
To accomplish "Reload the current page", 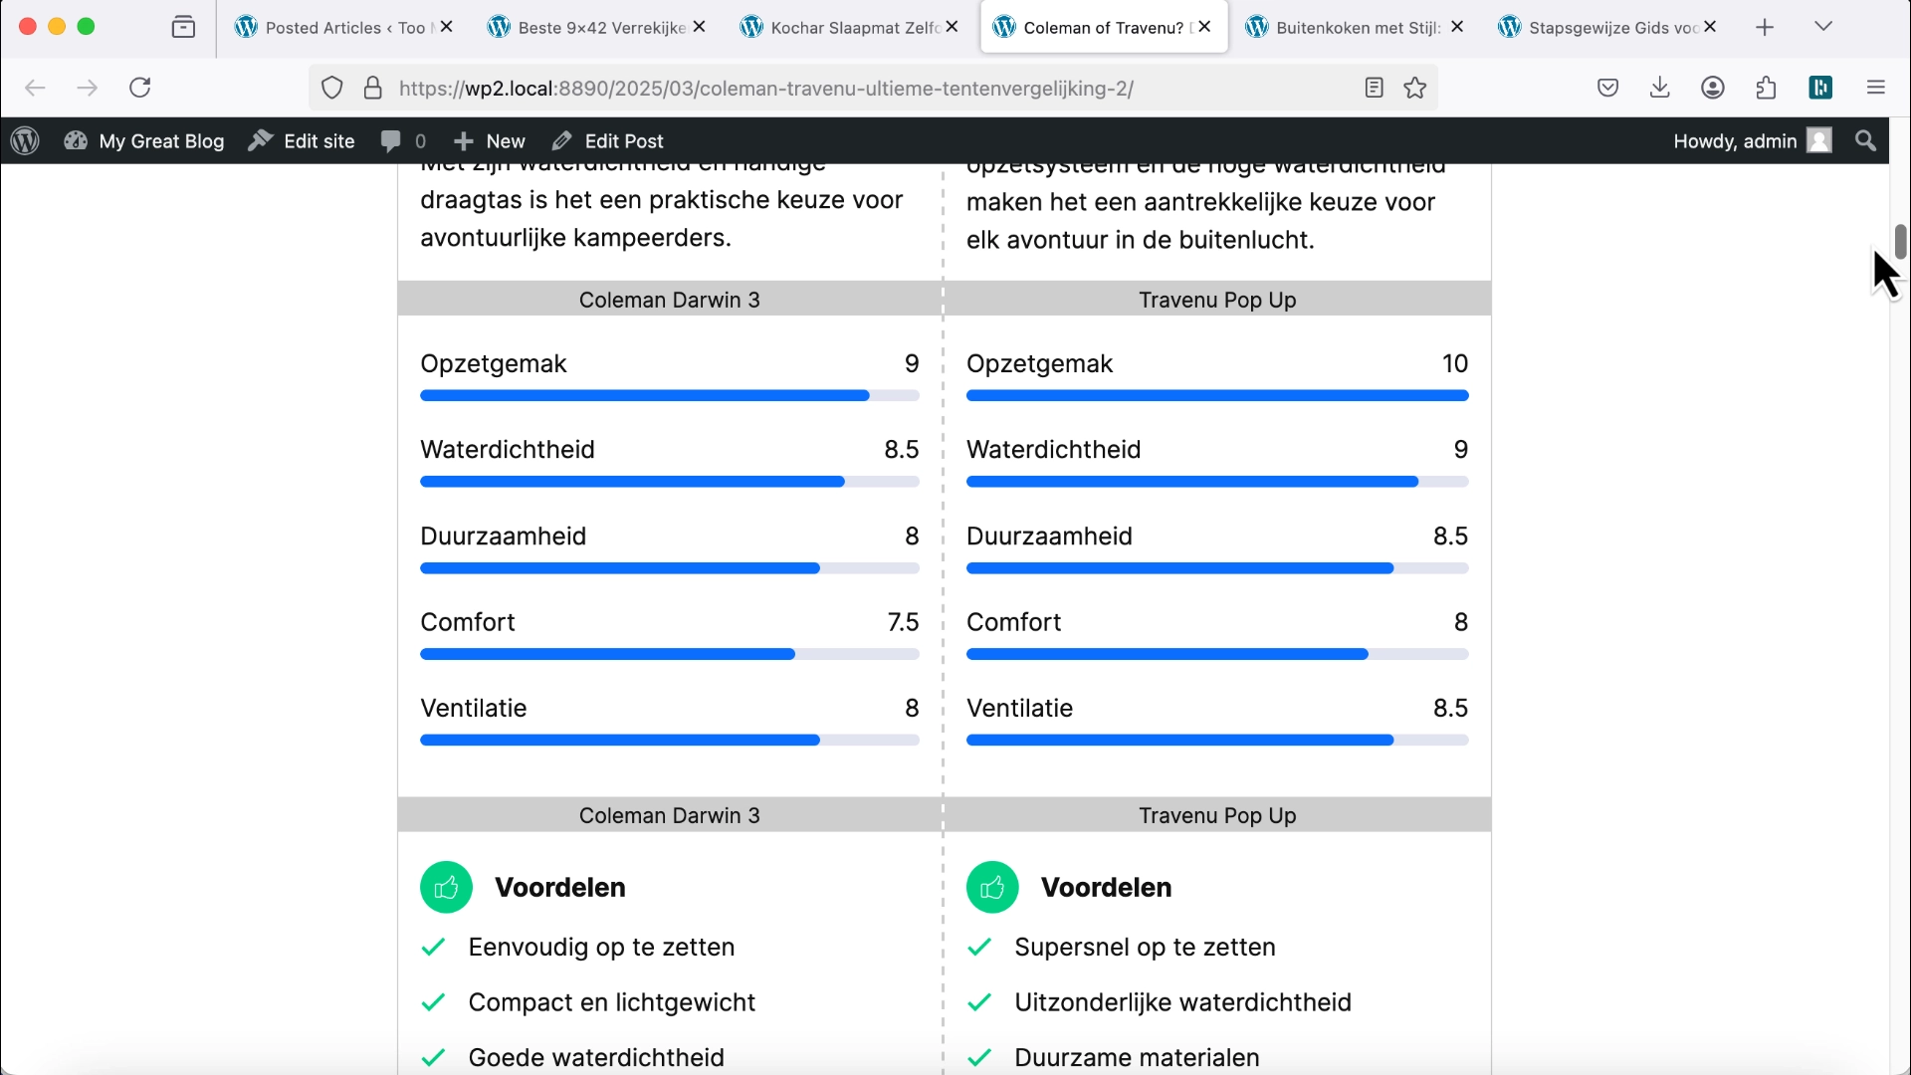I will (x=140, y=88).
